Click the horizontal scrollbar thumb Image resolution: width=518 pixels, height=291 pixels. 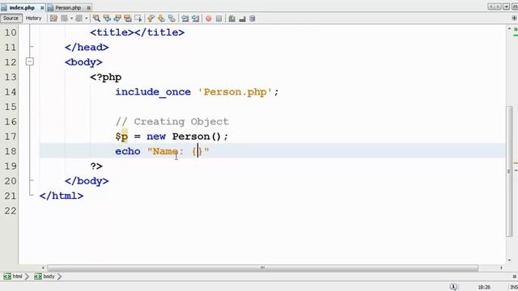[x=262, y=268]
